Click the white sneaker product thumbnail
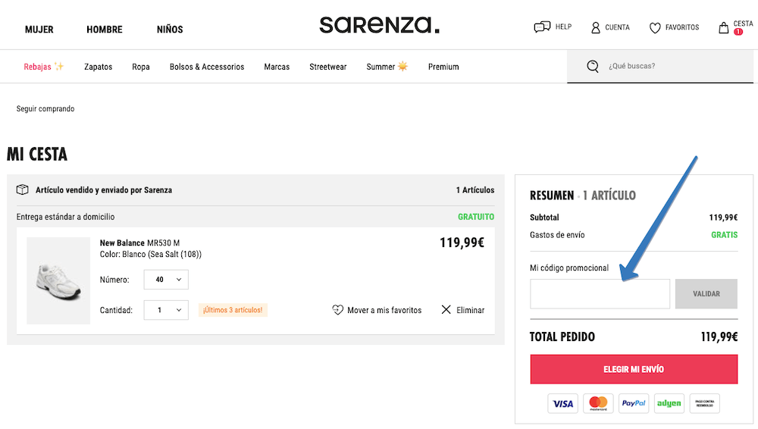 (x=58, y=280)
